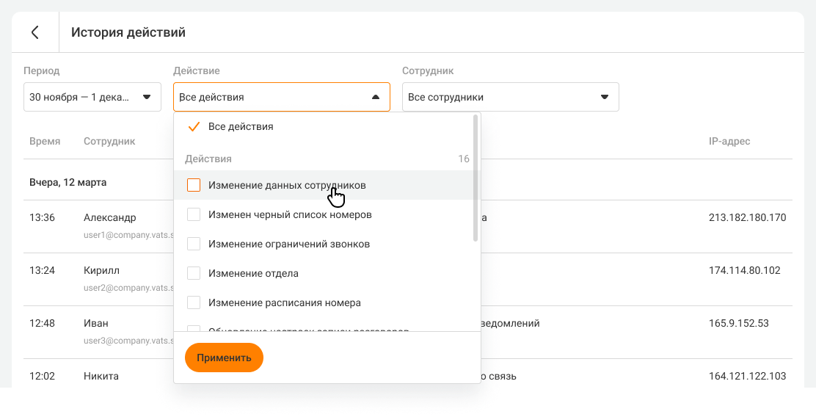
Task: Check "Изменен черный список номеров" checkbox
Action: (194, 215)
